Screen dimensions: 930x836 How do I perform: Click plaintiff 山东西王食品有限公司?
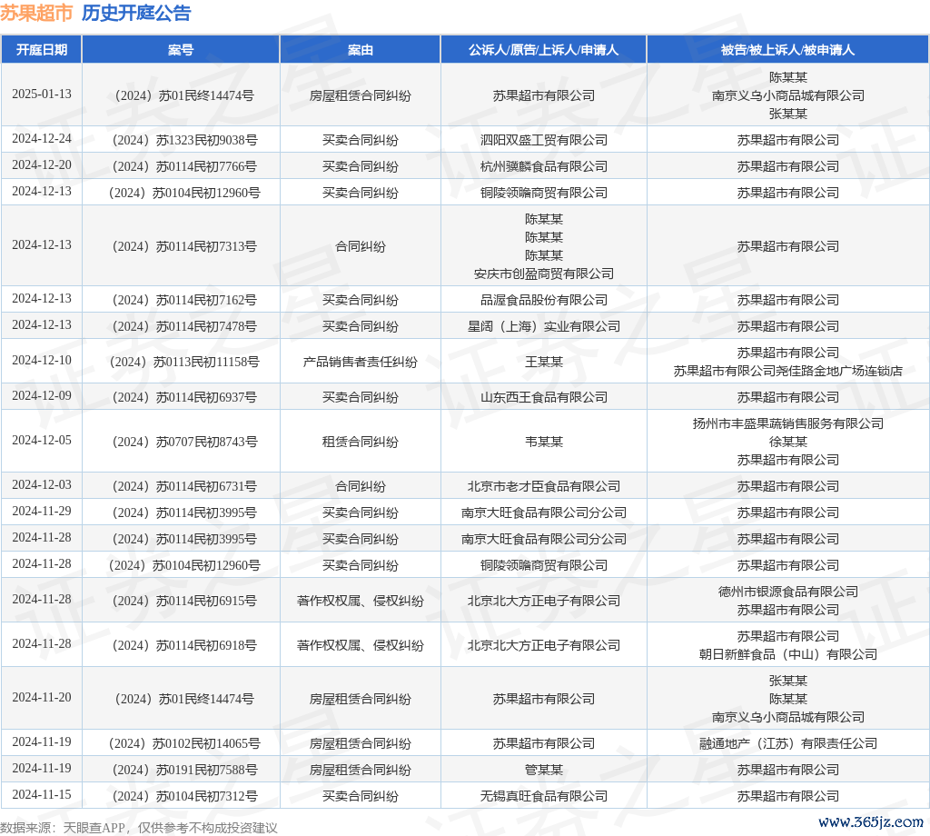click(x=544, y=397)
